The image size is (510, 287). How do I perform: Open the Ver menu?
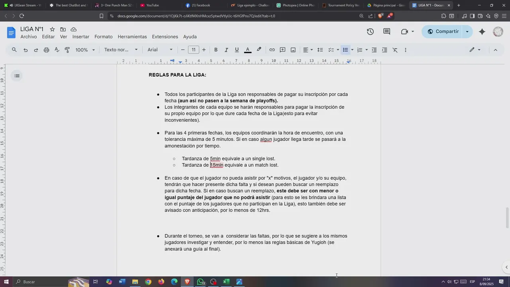(64, 37)
